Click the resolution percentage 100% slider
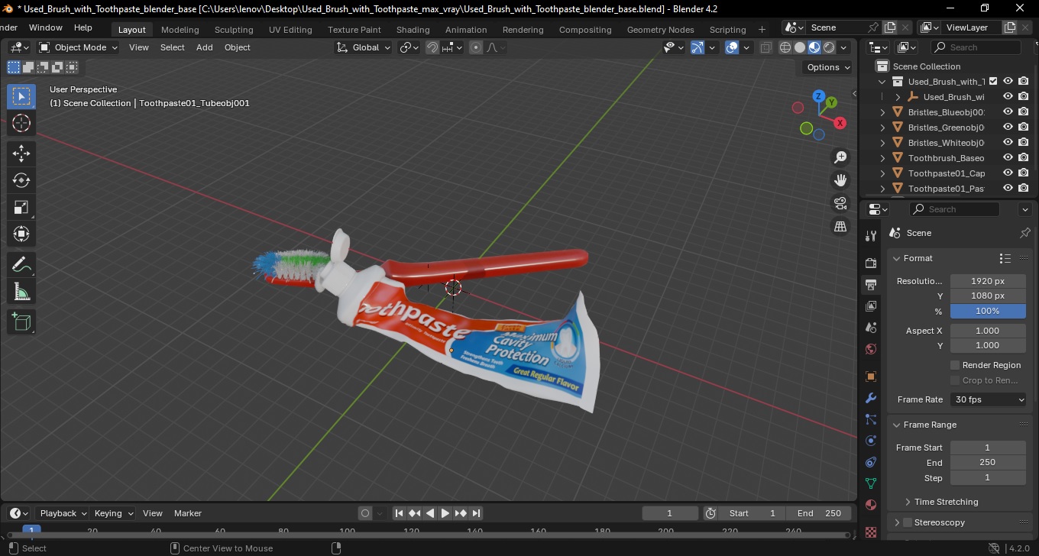This screenshot has width=1039, height=556. (x=988, y=311)
